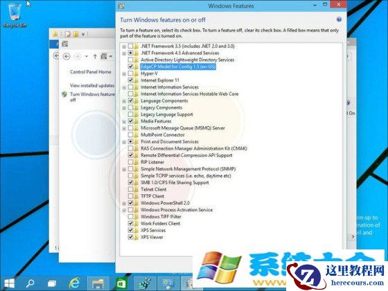Open the Recycle Bin desktop icon
The image size is (388, 291).
click(x=15, y=15)
